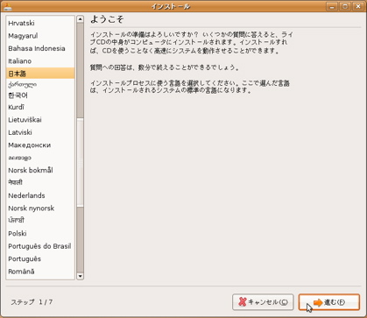Image resolution: width=367 pixels, height=318 pixels.
Task: Click the language list scroll down arrow
Action: pyautogui.click(x=80, y=276)
